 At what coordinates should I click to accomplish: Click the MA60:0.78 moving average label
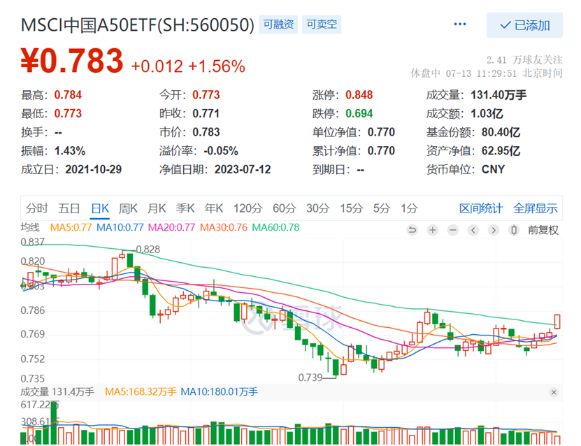[x=275, y=227]
